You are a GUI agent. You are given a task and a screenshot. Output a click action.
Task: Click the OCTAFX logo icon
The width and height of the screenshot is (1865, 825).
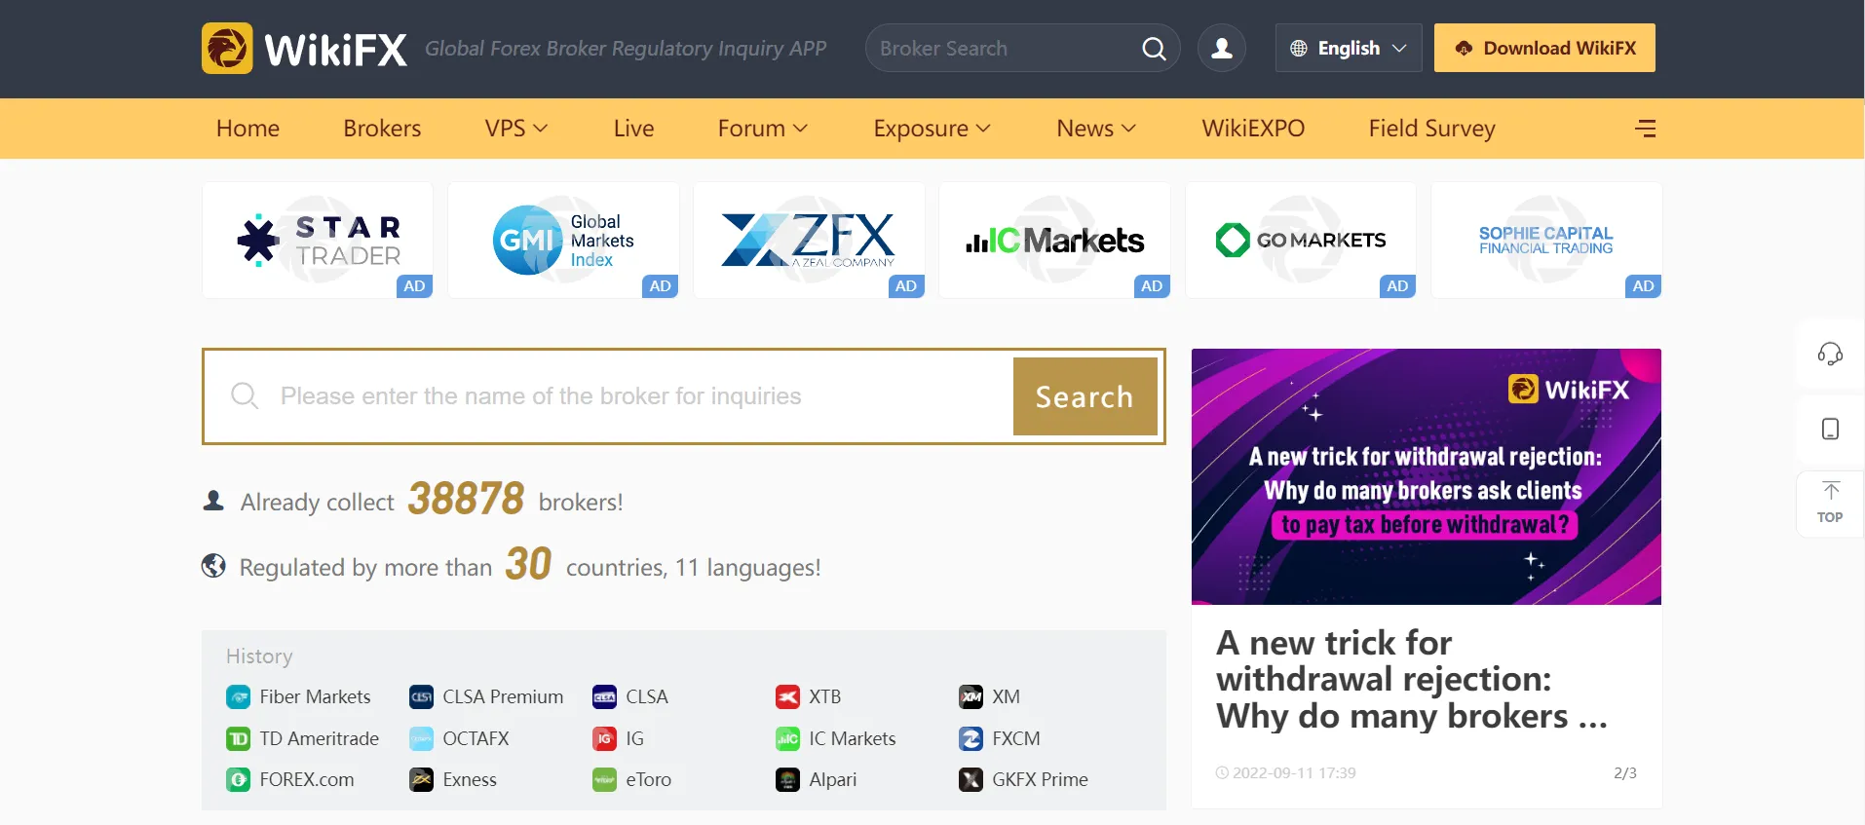click(x=422, y=739)
